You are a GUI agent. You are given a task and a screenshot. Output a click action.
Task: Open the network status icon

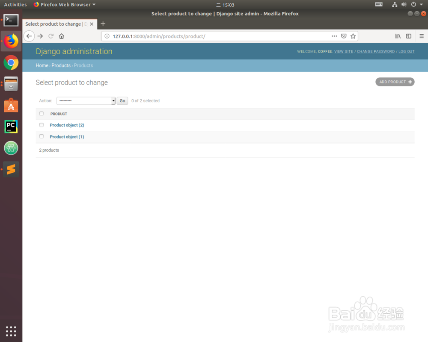pos(395,4)
